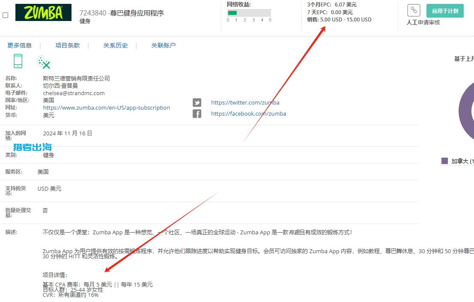Click the chain link icon
The height and width of the screenshot is (302, 474).
pyautogui.click(x=414, y=10)
